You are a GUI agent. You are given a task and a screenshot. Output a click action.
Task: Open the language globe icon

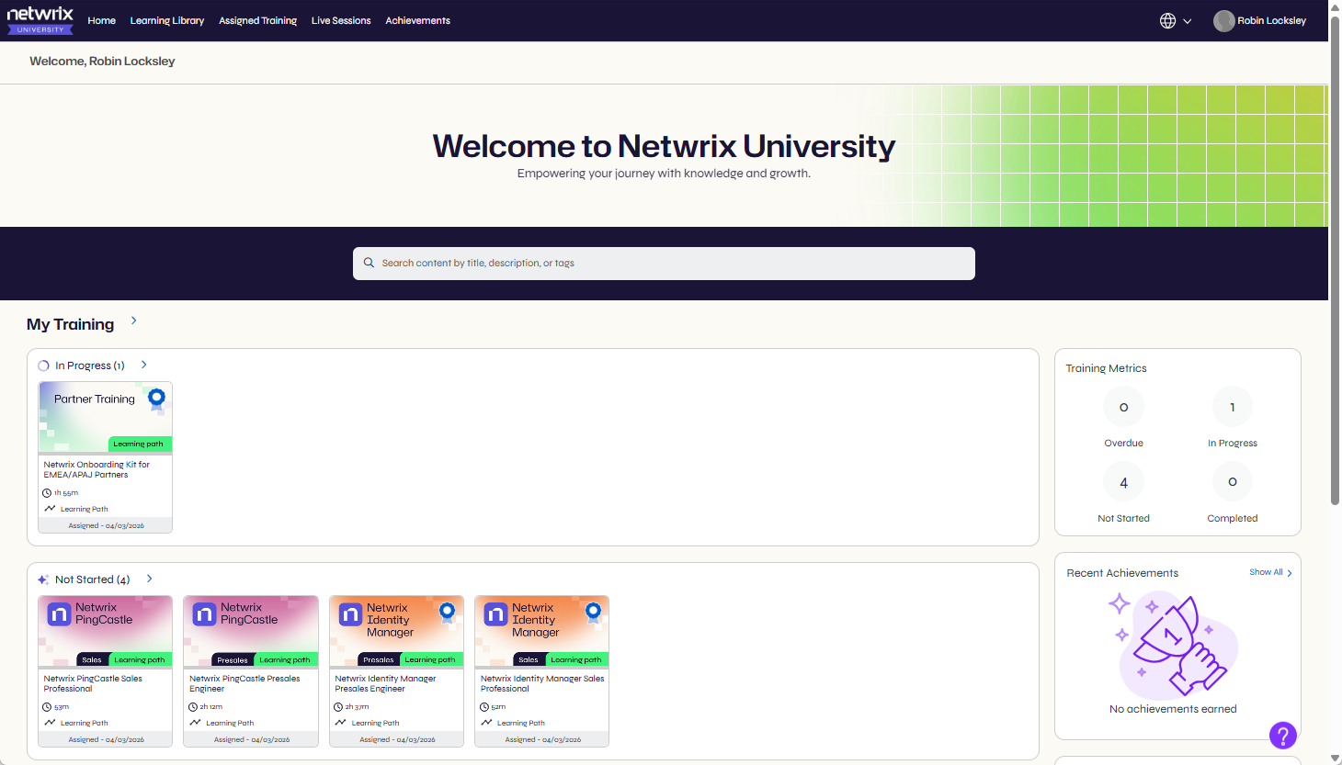click(x=1167, y=20)
